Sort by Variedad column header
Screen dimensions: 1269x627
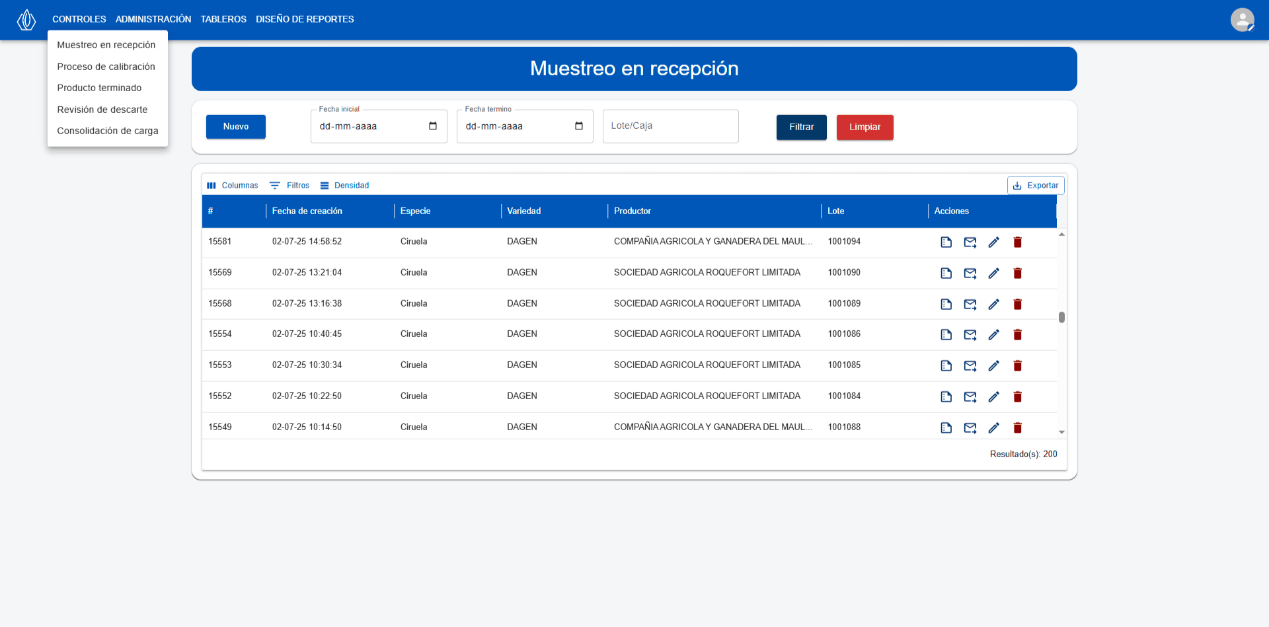pos(524,211)
